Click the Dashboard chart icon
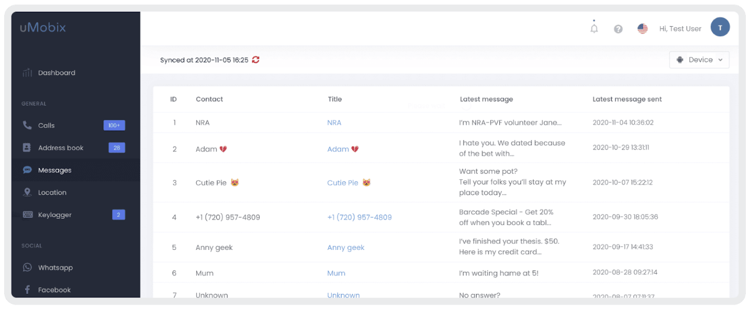750x311 pixels. click(x=27, y=73)
